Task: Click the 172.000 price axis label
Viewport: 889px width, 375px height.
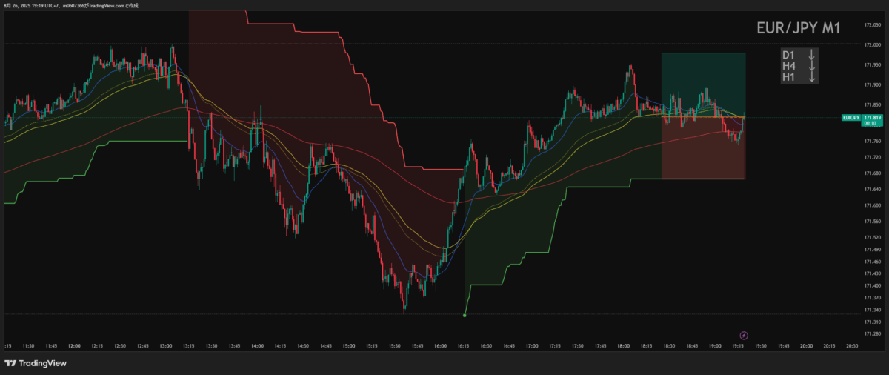Action: coord(873,45)
